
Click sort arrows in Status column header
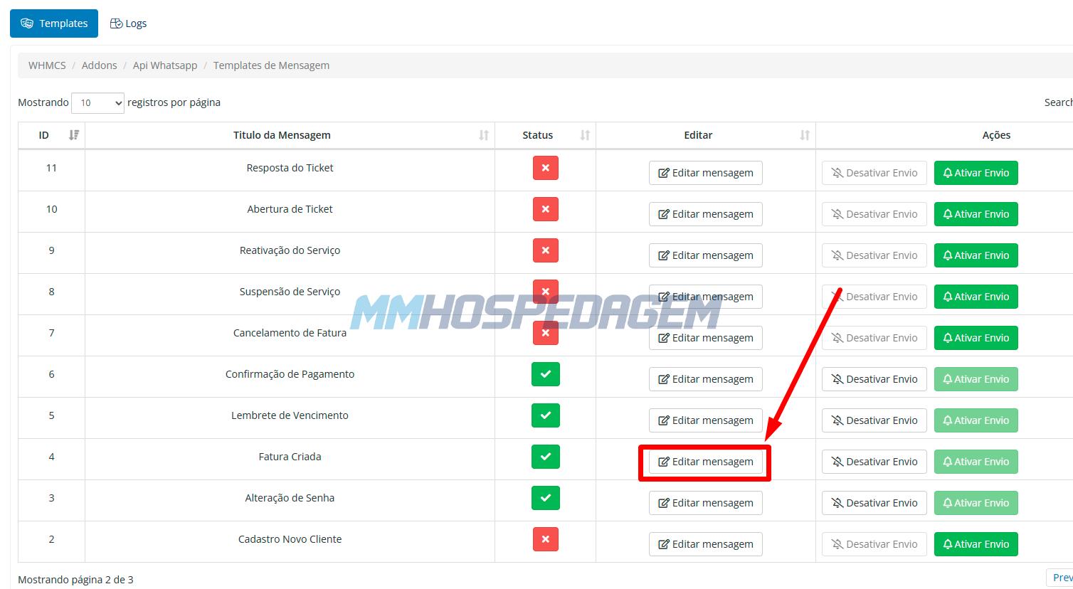pos(585,135)
